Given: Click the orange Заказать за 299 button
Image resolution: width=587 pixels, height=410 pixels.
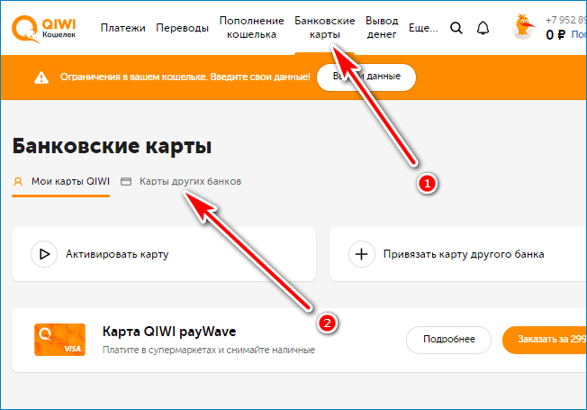Looking at the screenshot, I should click(545, 340).
